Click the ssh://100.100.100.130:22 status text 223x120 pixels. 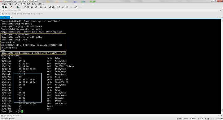7,119
